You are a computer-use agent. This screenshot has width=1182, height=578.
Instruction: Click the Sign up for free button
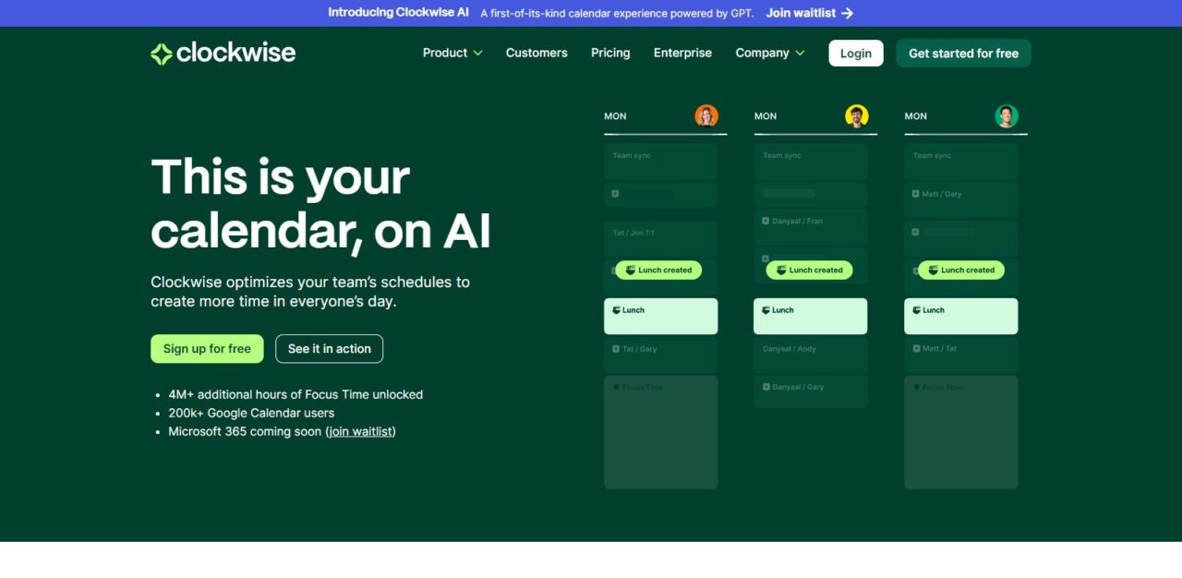tap(207, 349)
